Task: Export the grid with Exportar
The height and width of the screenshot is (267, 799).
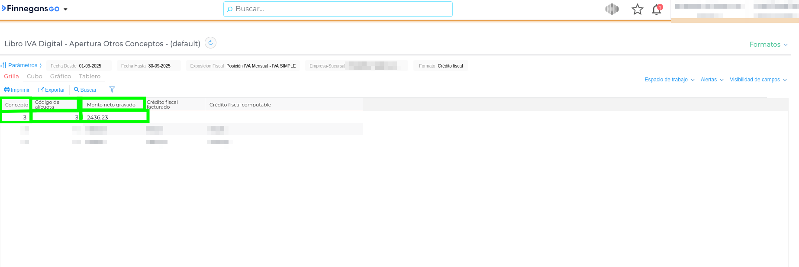Action: click(x=52, y=90)
